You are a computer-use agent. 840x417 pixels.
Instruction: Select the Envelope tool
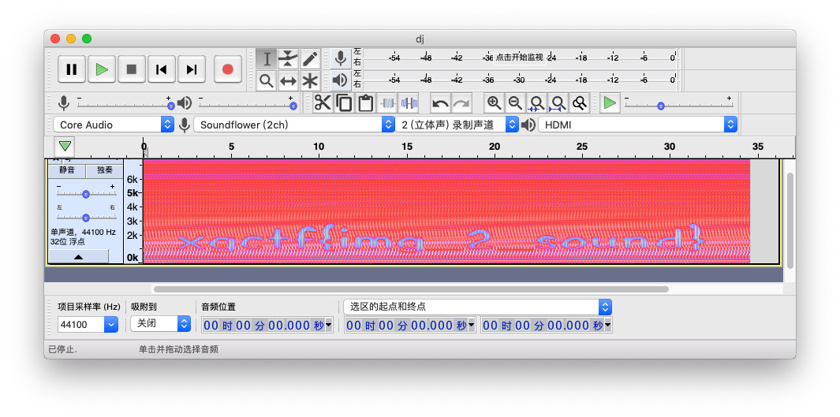(x=289, y=59)
